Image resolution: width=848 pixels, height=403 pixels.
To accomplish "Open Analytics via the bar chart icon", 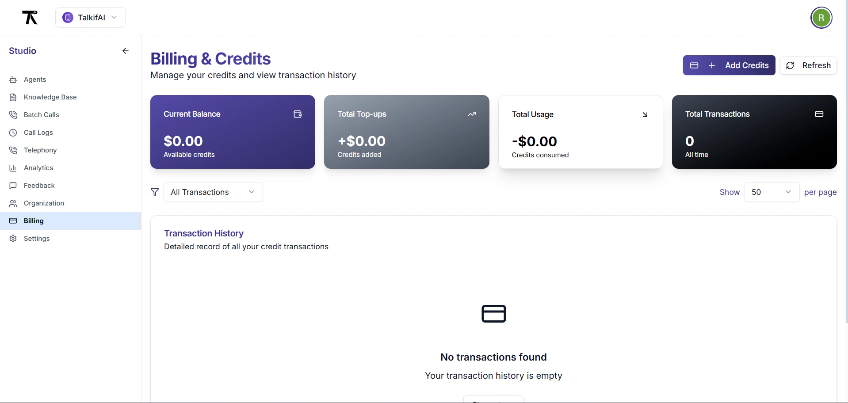I will [13, 168].
